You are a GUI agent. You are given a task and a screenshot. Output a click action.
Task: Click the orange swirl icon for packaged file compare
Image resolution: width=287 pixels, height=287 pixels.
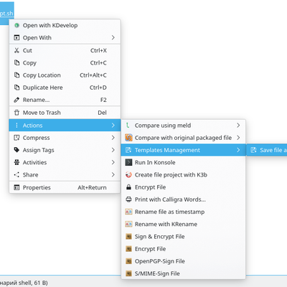click(128, 138)
